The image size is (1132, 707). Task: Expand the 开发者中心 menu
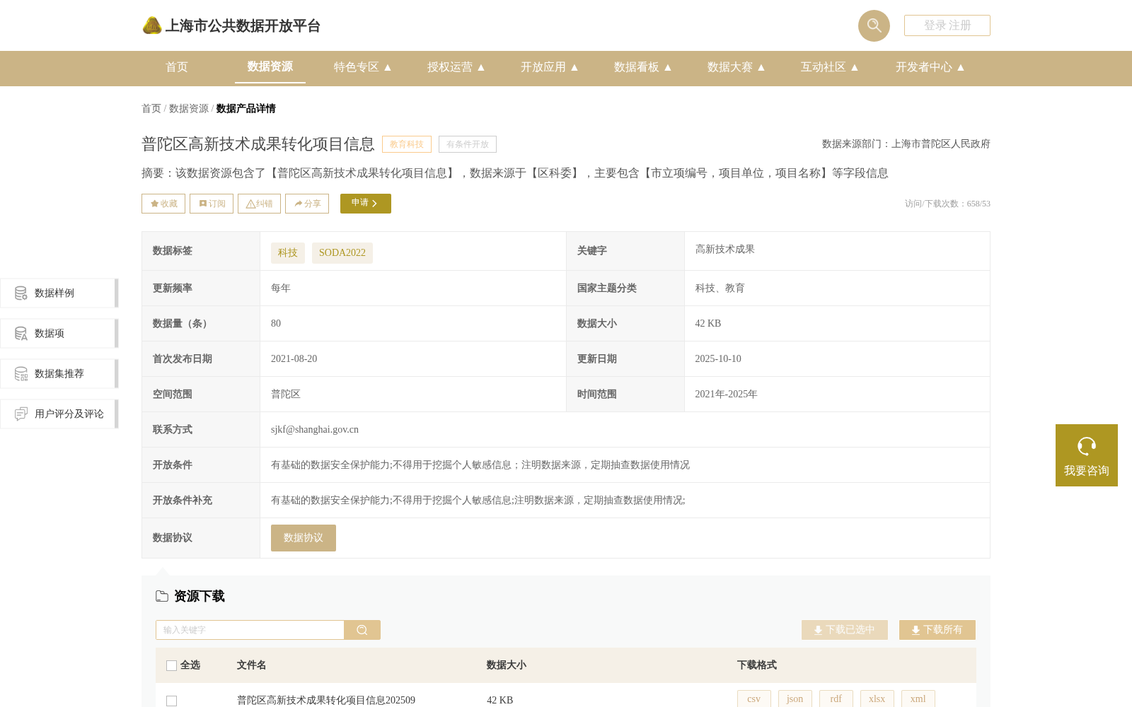click(930, 67)
